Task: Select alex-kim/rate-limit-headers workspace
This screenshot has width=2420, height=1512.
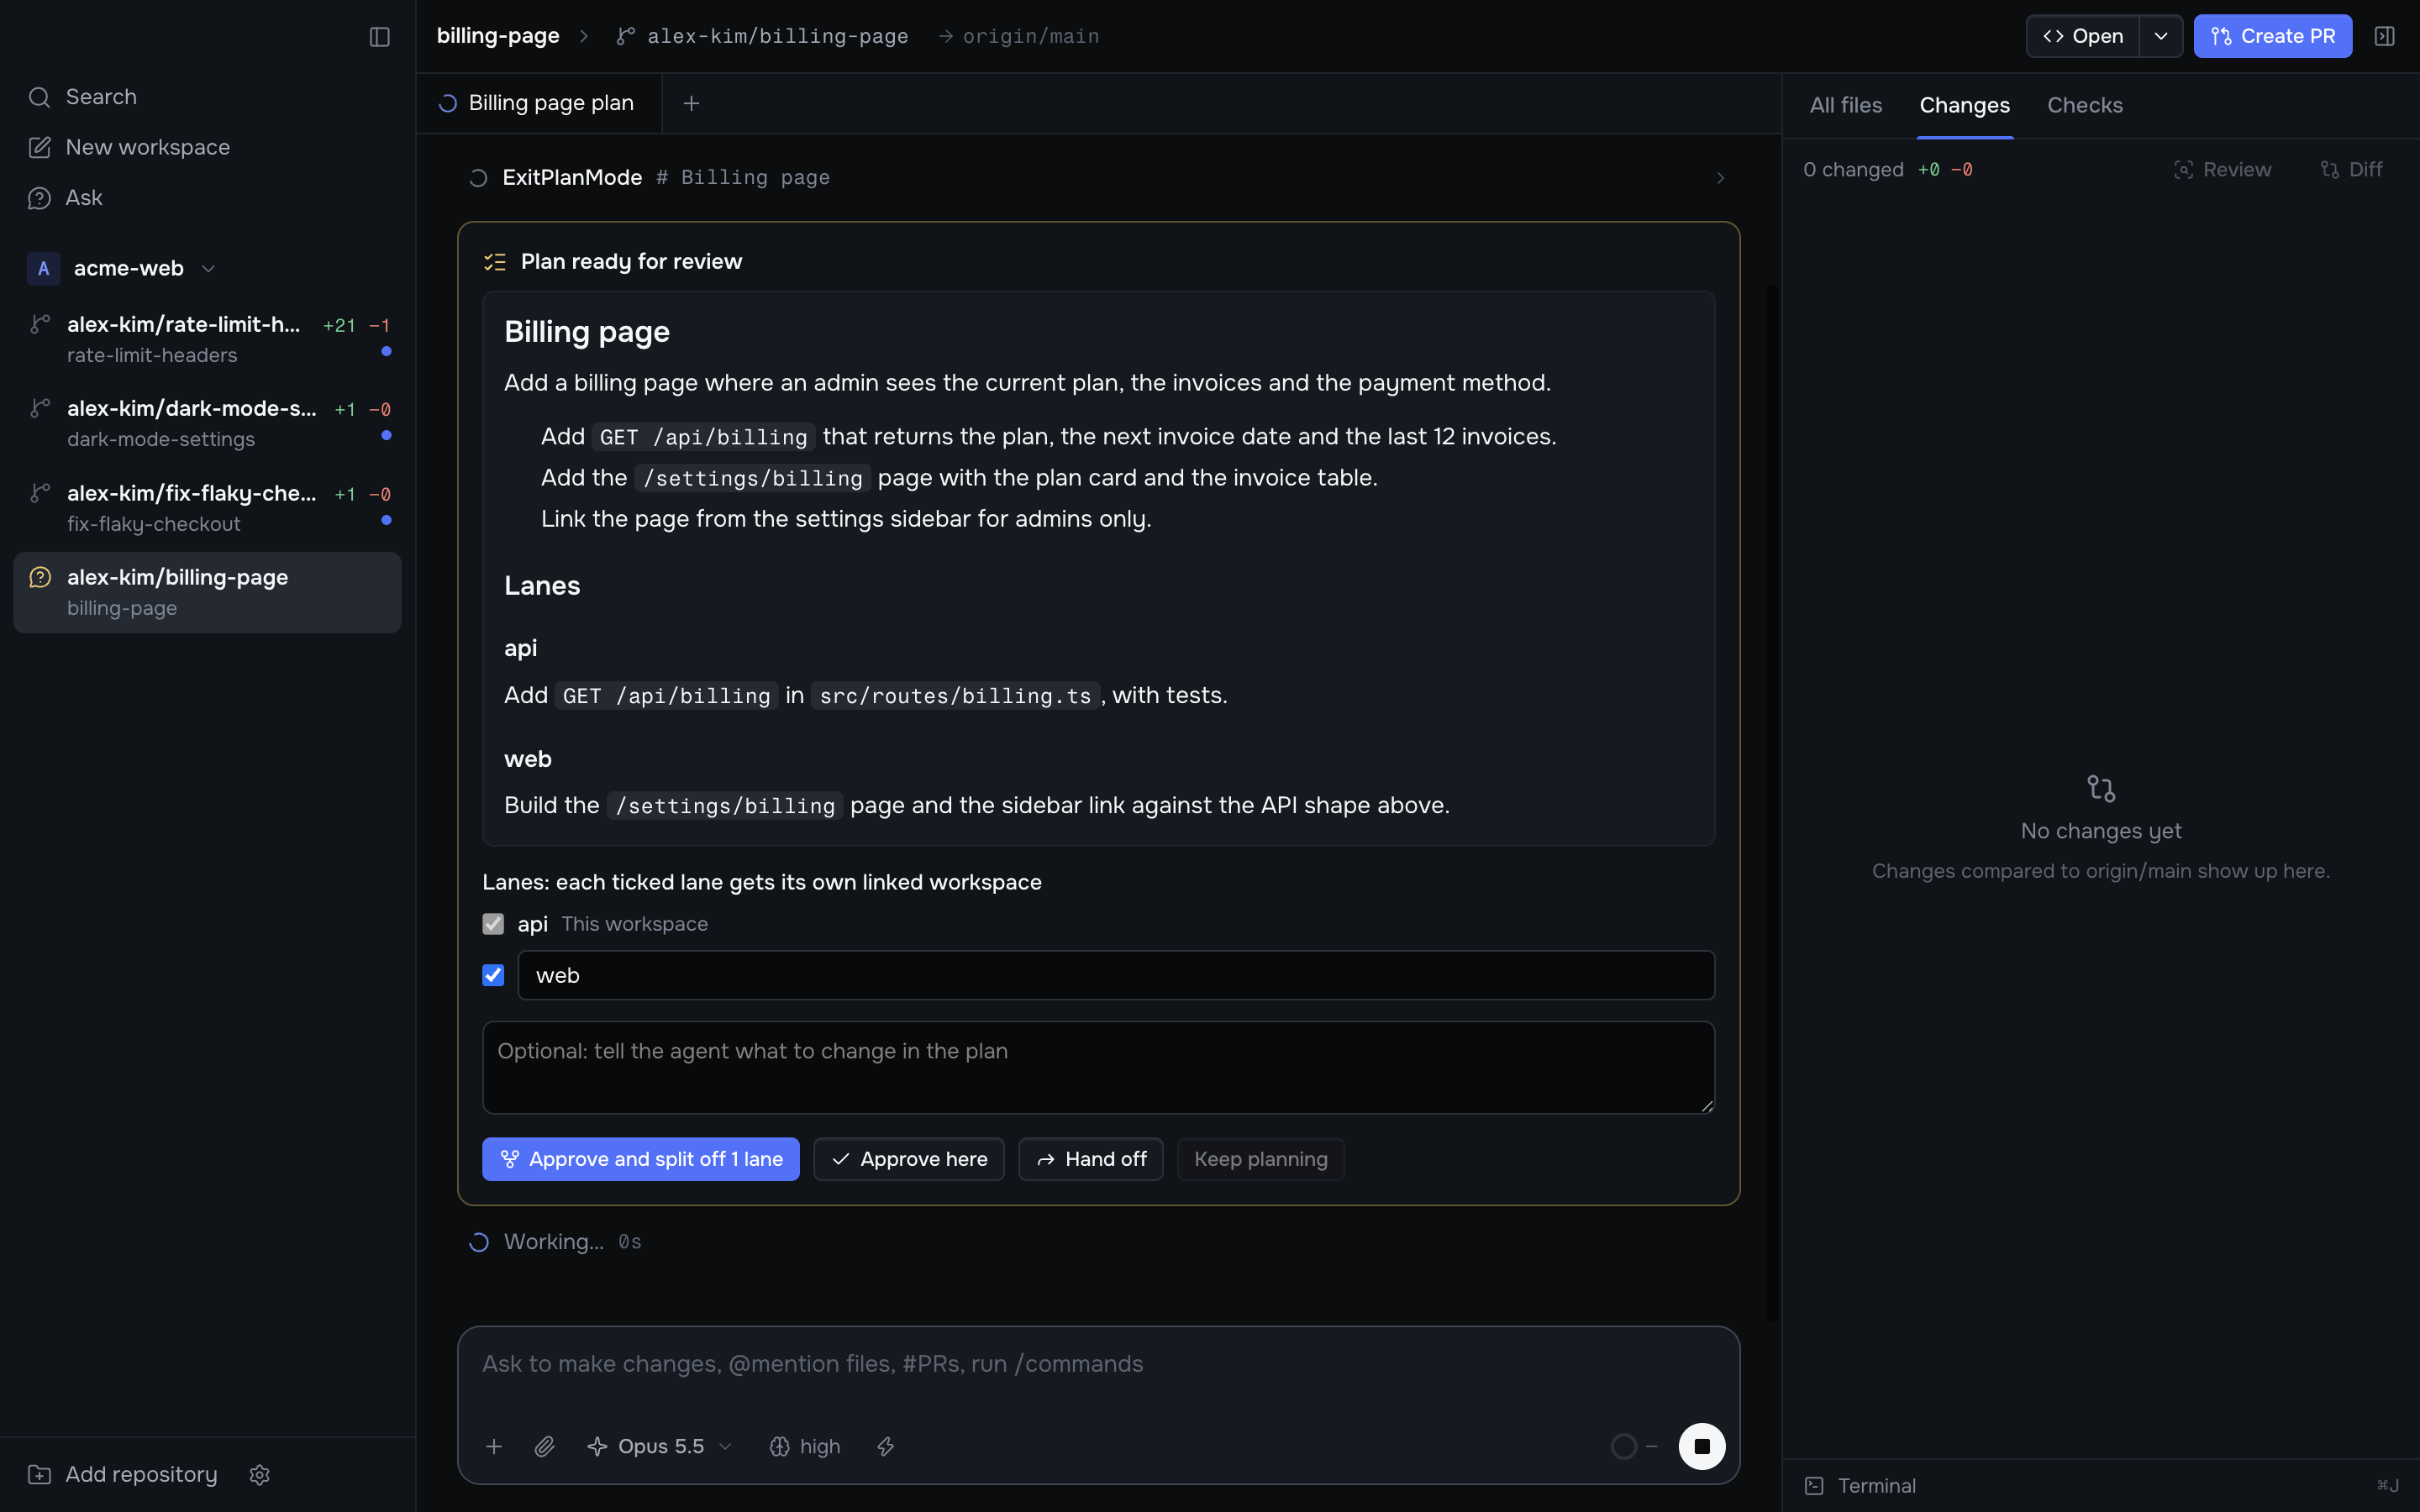Action: 207,339
